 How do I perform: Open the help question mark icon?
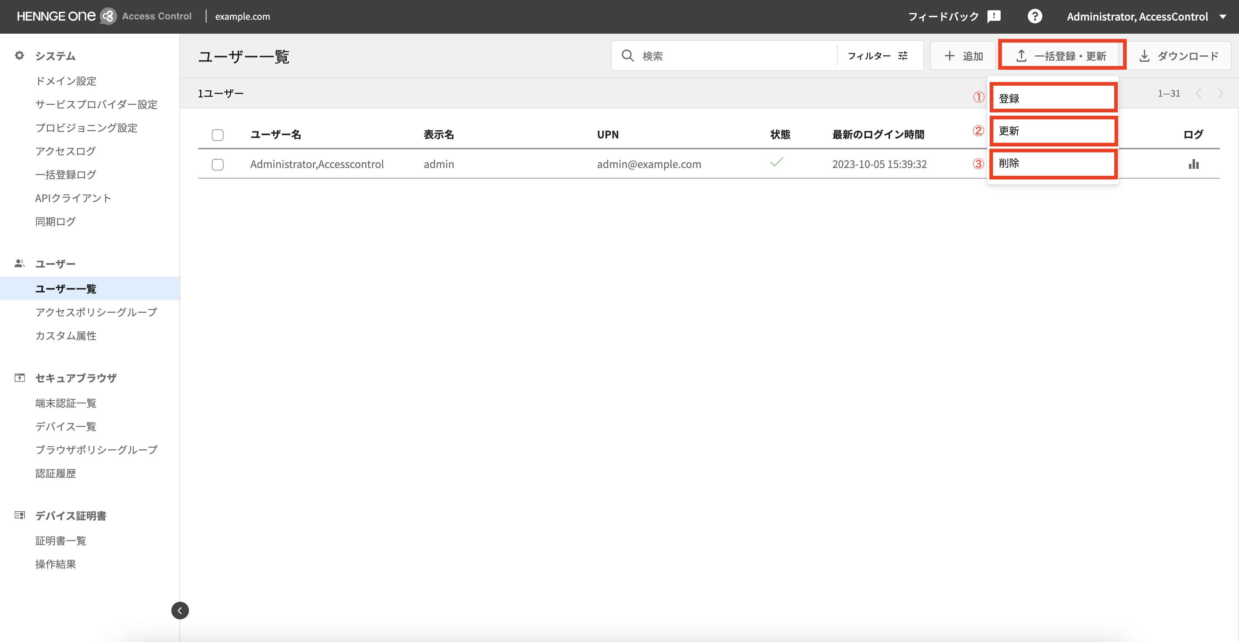click(x=1035, y=16)
